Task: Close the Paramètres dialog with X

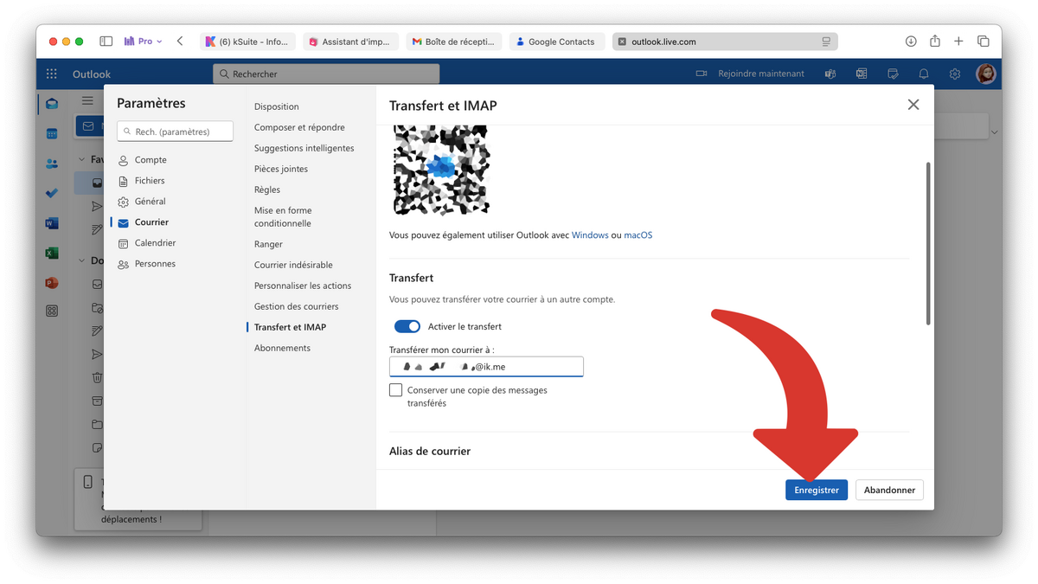Action: [x=913, y=105]
